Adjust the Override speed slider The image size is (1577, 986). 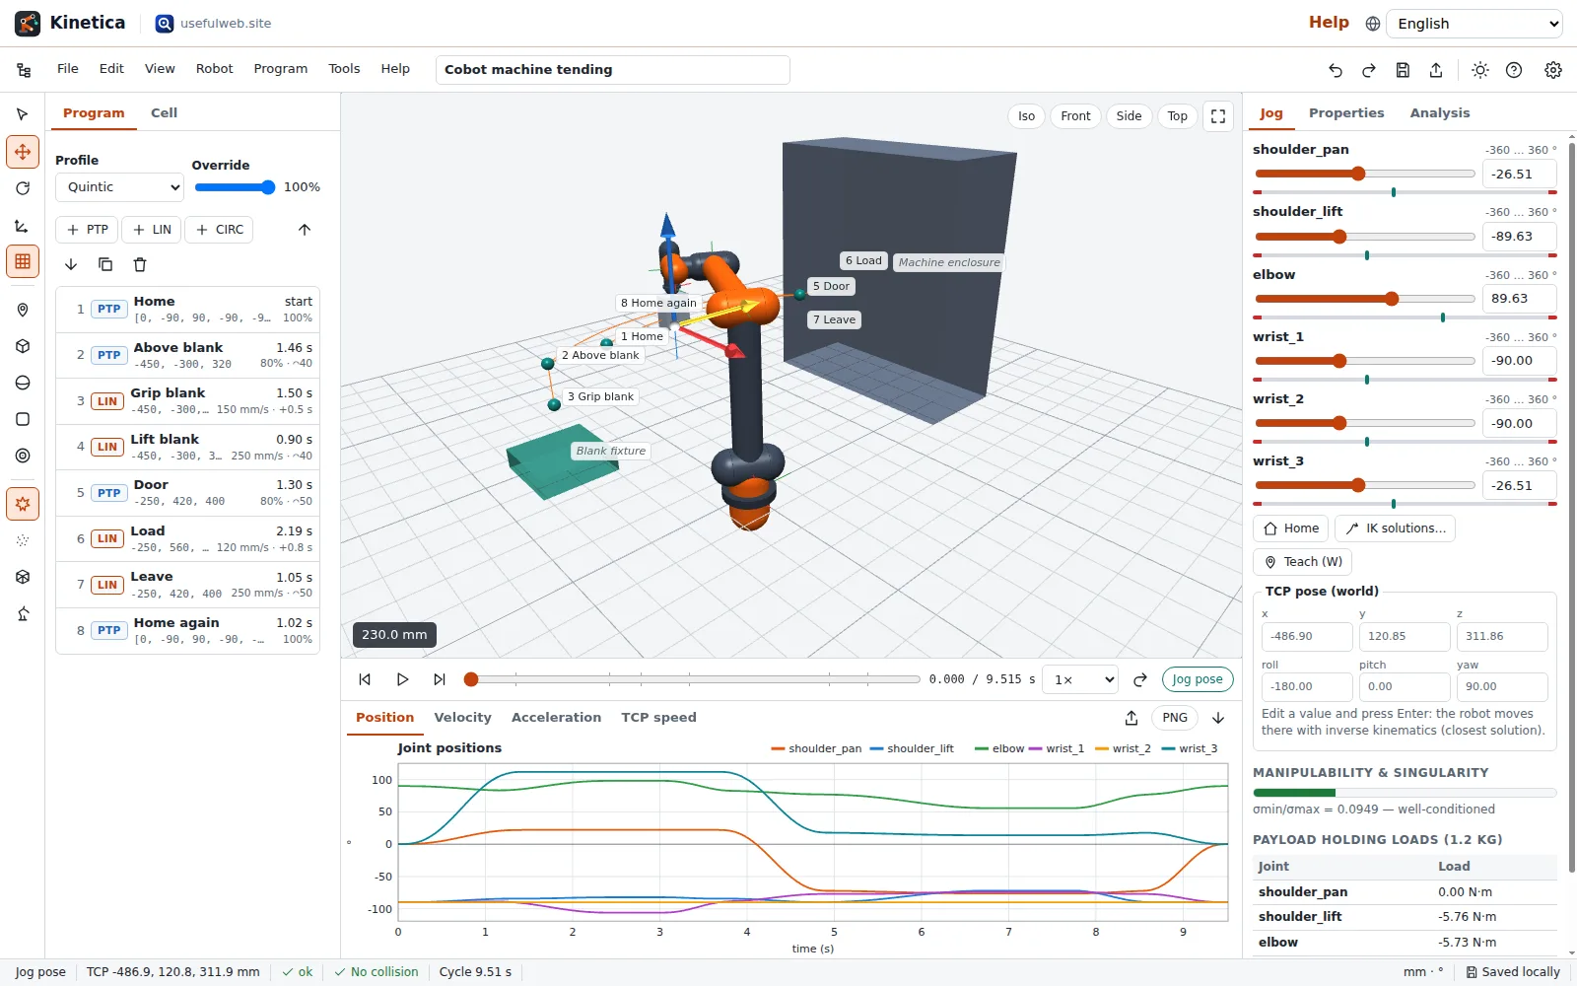tap(235, 187)
